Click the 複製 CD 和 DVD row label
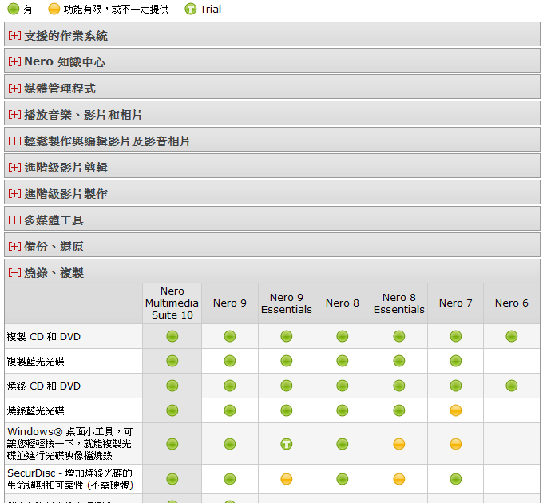Image resolution: width=547 pixels, height=503 pixels. point(44,337)
